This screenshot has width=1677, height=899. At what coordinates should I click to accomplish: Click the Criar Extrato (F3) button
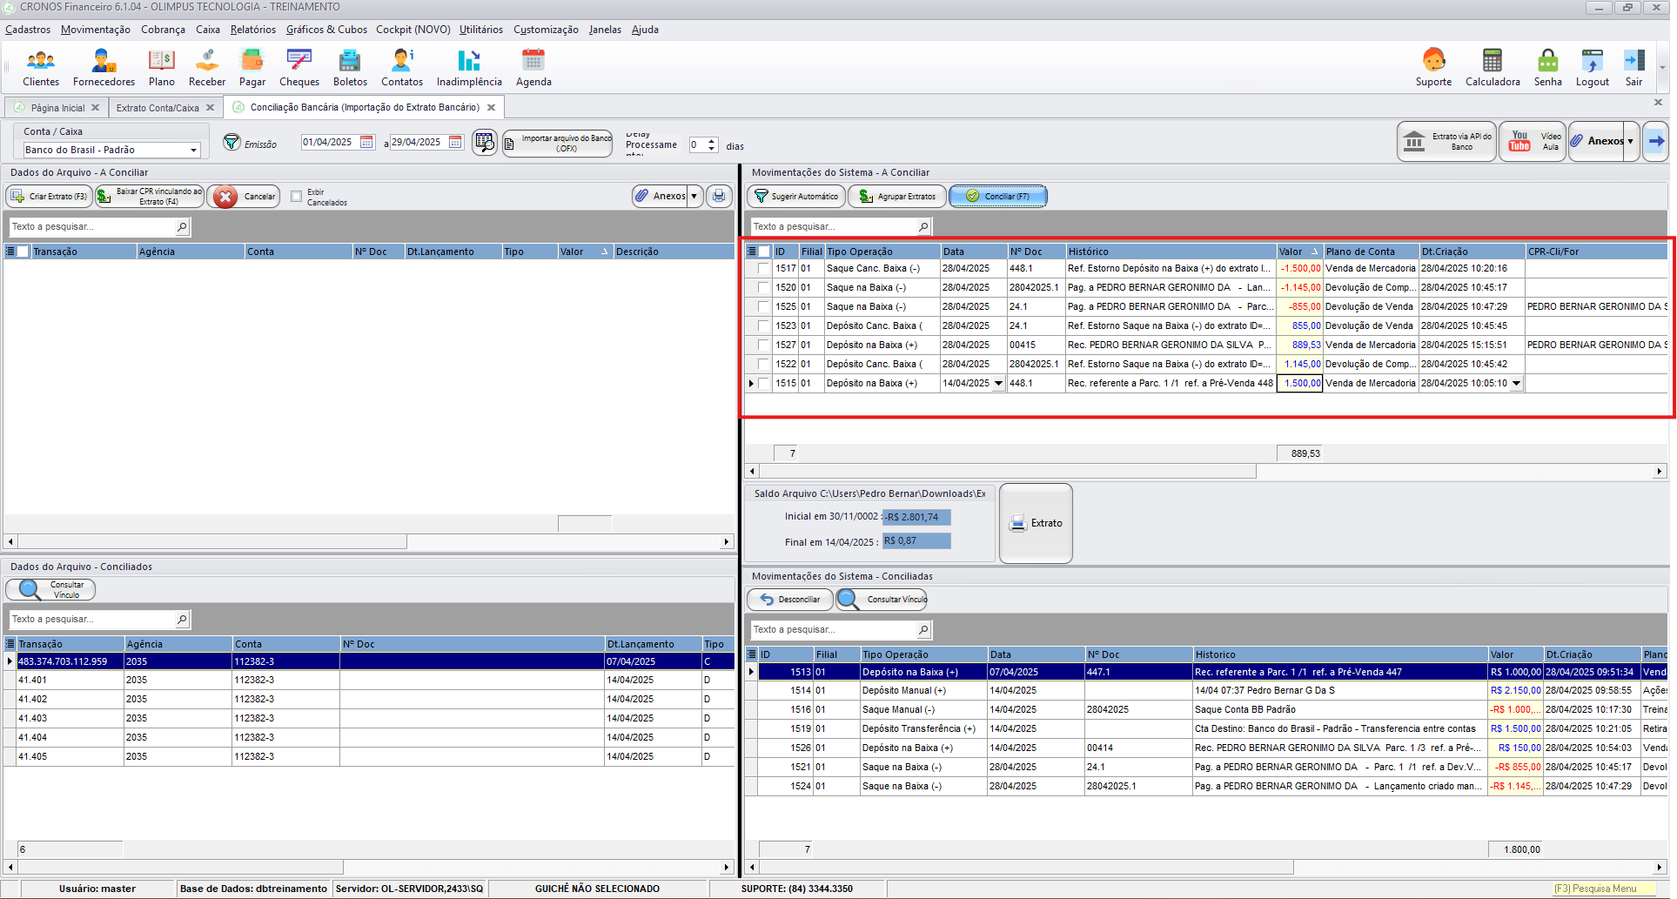[x=49, y=196]
